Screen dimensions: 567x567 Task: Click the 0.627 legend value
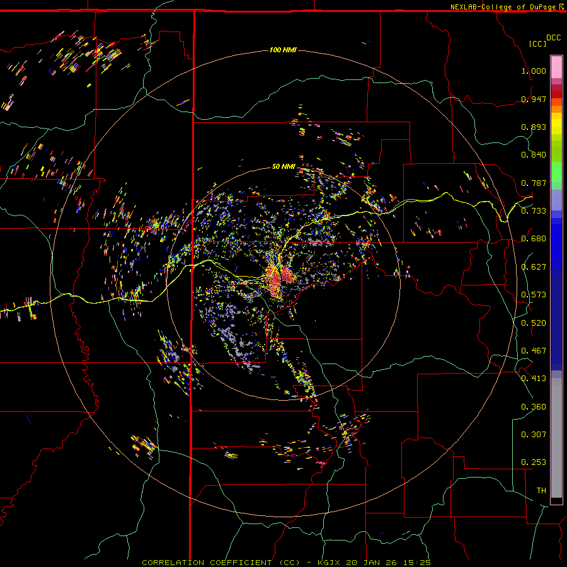(534, 267)
